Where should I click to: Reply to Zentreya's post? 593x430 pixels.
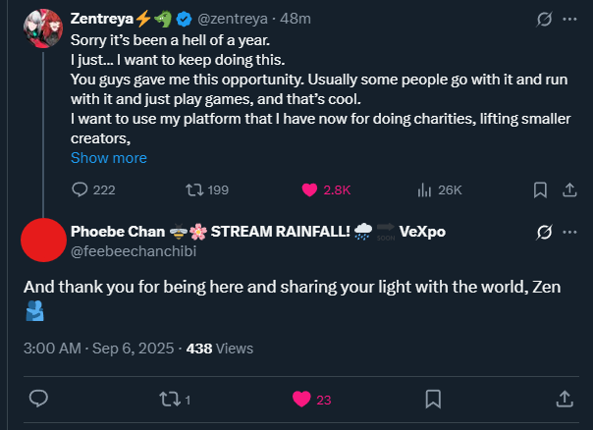pos(80,189)
